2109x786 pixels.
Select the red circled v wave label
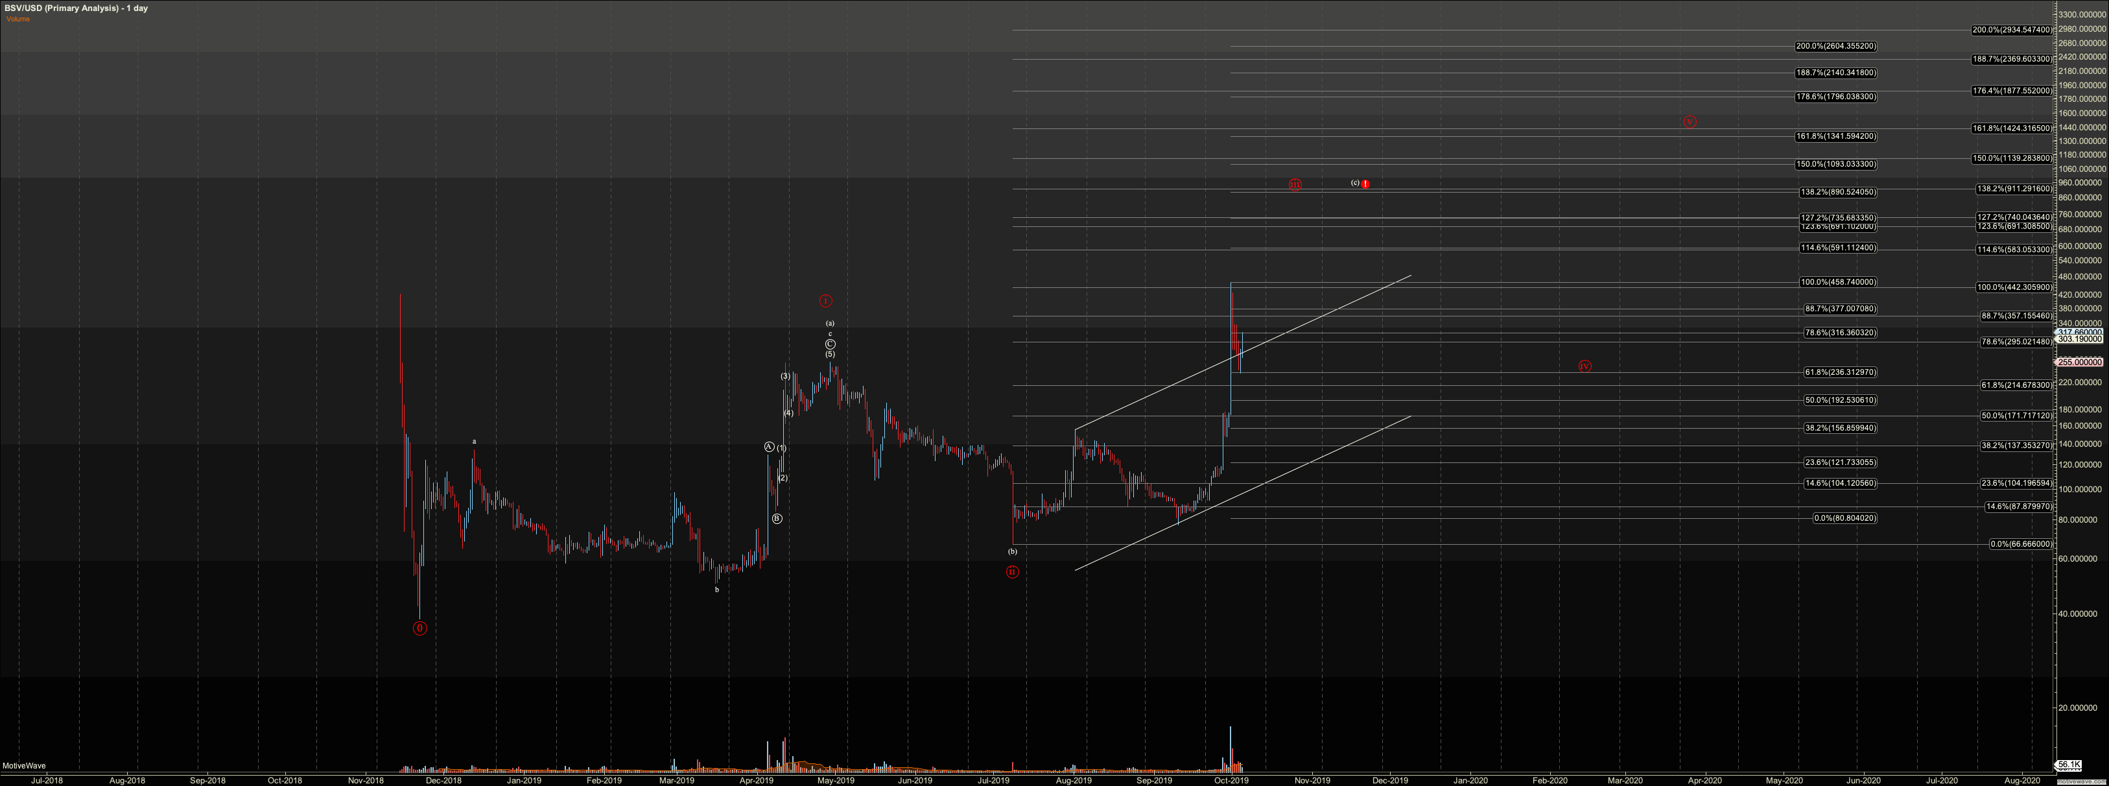point(1689,121)
